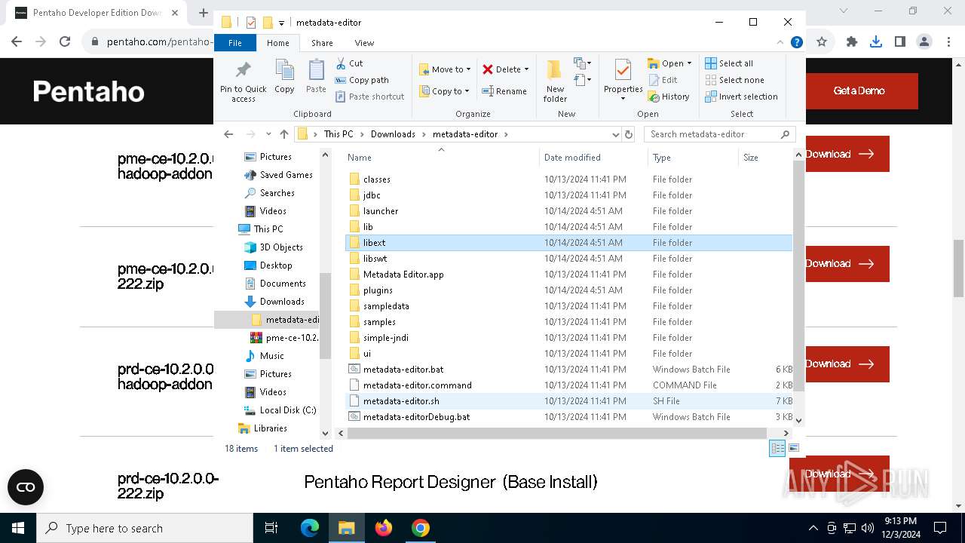Select the Pentaho Developer Edition Chrome tab
The height and width of the screenshot is (543, 965).
coord(97,13)
